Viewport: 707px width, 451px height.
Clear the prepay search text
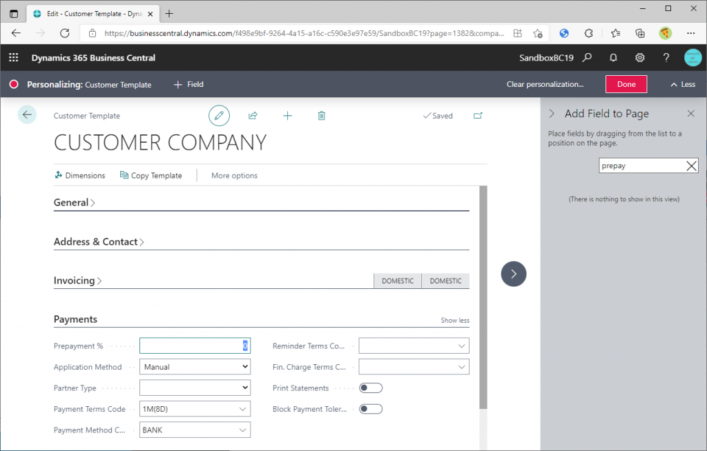pos(691,166)
